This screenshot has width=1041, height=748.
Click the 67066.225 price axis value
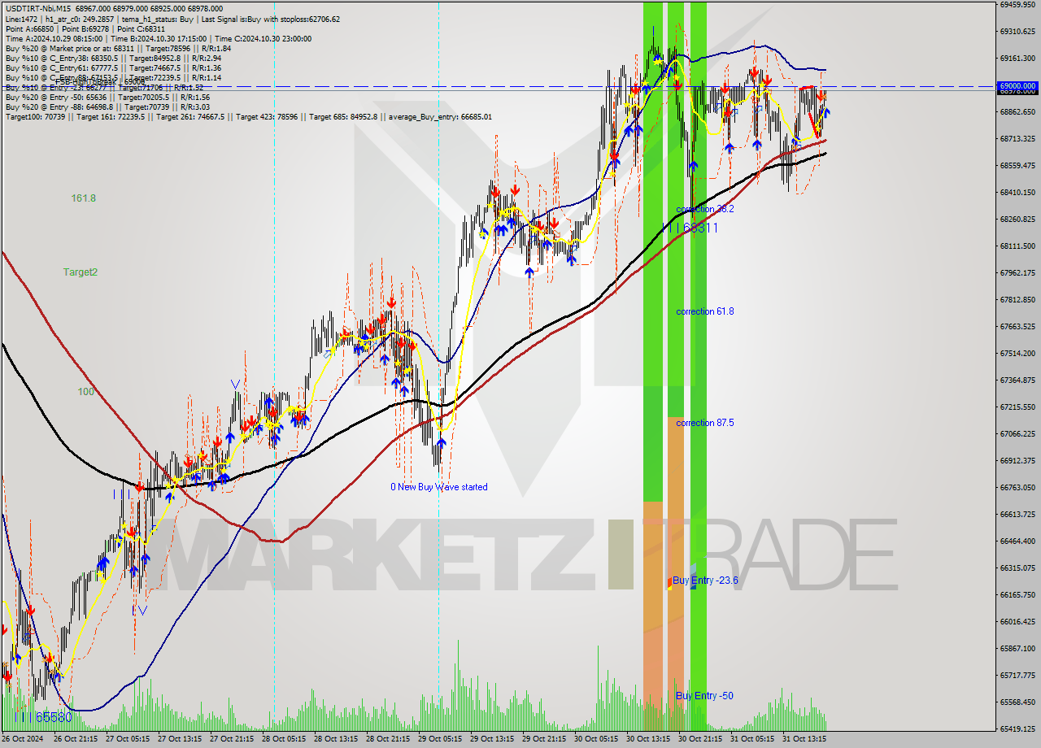[x=1018, y=433]
